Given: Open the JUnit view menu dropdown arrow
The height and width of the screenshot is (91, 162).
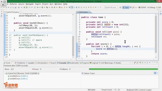Looking at the screenshot, I should [x=150, y=63].
